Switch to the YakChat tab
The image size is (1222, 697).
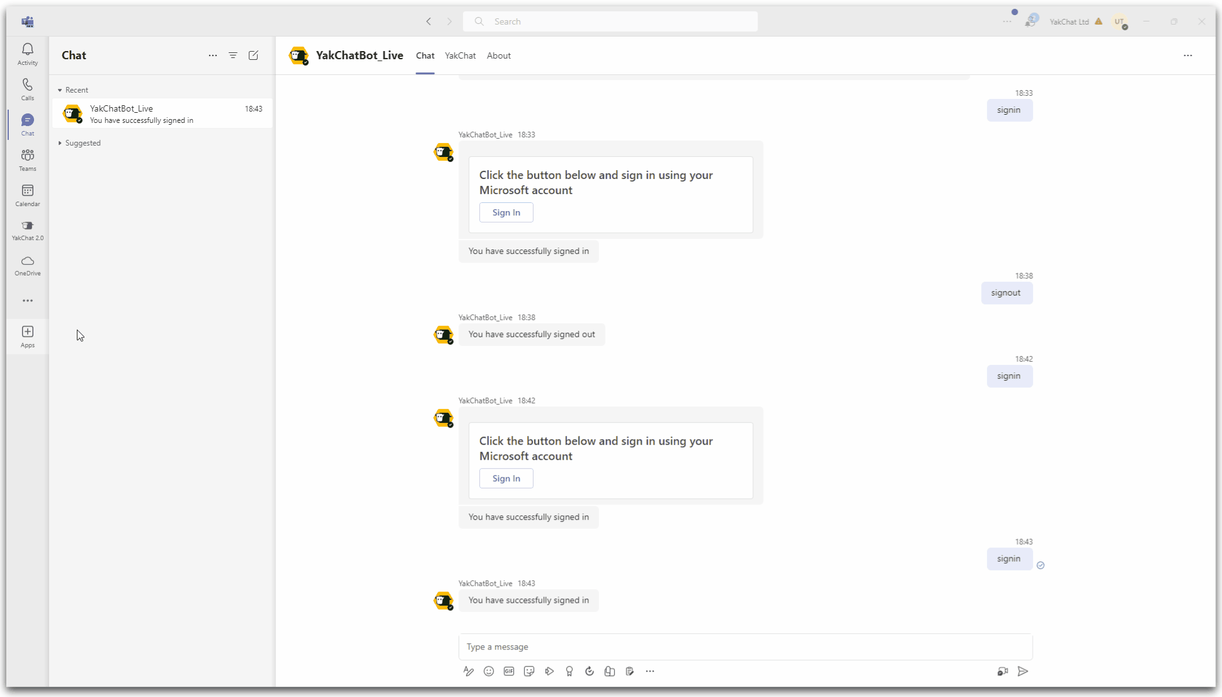click(460, 55)
